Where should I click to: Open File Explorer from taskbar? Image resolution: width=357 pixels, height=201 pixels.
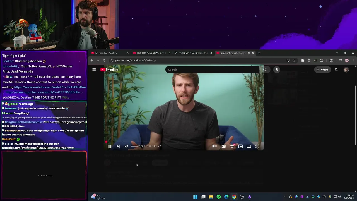coord(211,197)
